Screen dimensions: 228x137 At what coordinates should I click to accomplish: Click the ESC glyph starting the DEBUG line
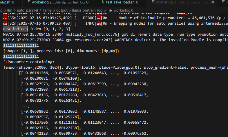click(x=6, y=18)
